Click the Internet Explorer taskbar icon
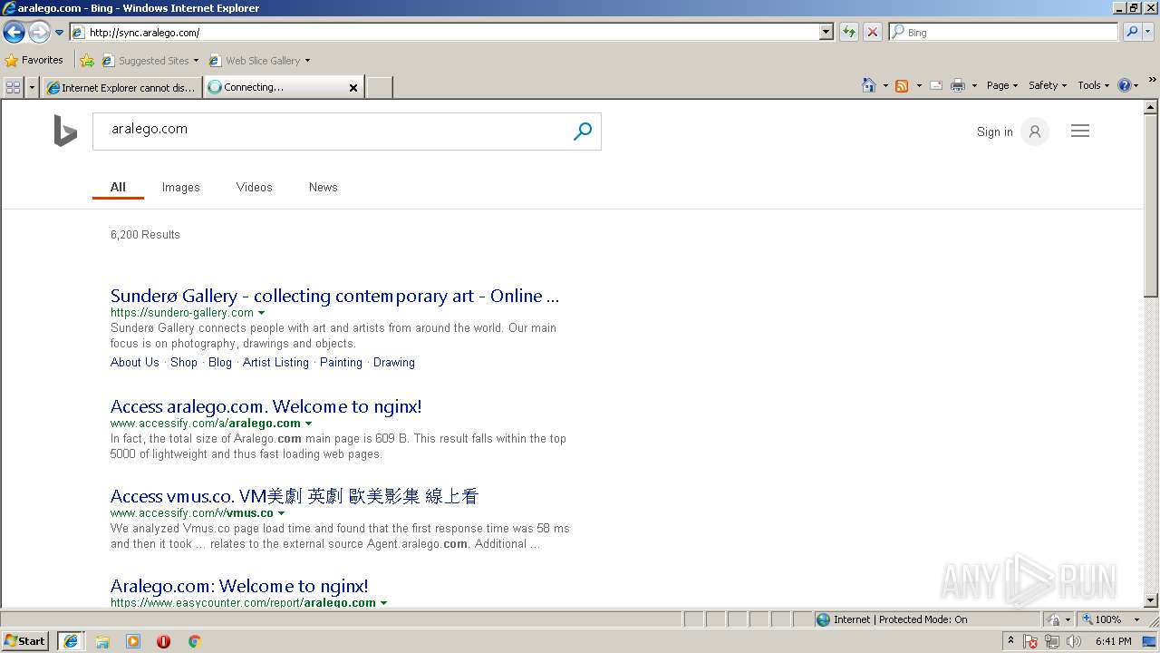The width and height of the screenshot is (1160, 653). [71, 641]
